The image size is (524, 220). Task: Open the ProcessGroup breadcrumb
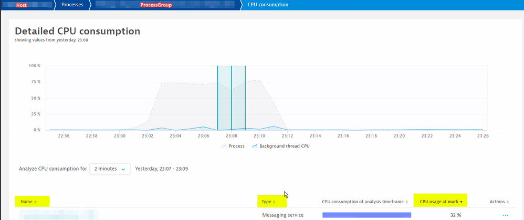click(155, 5)
